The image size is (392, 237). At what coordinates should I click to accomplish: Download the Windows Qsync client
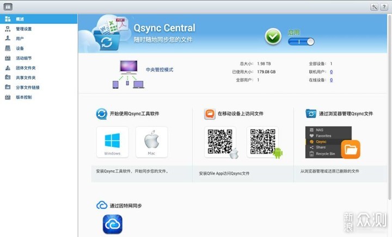click(112, 142)
